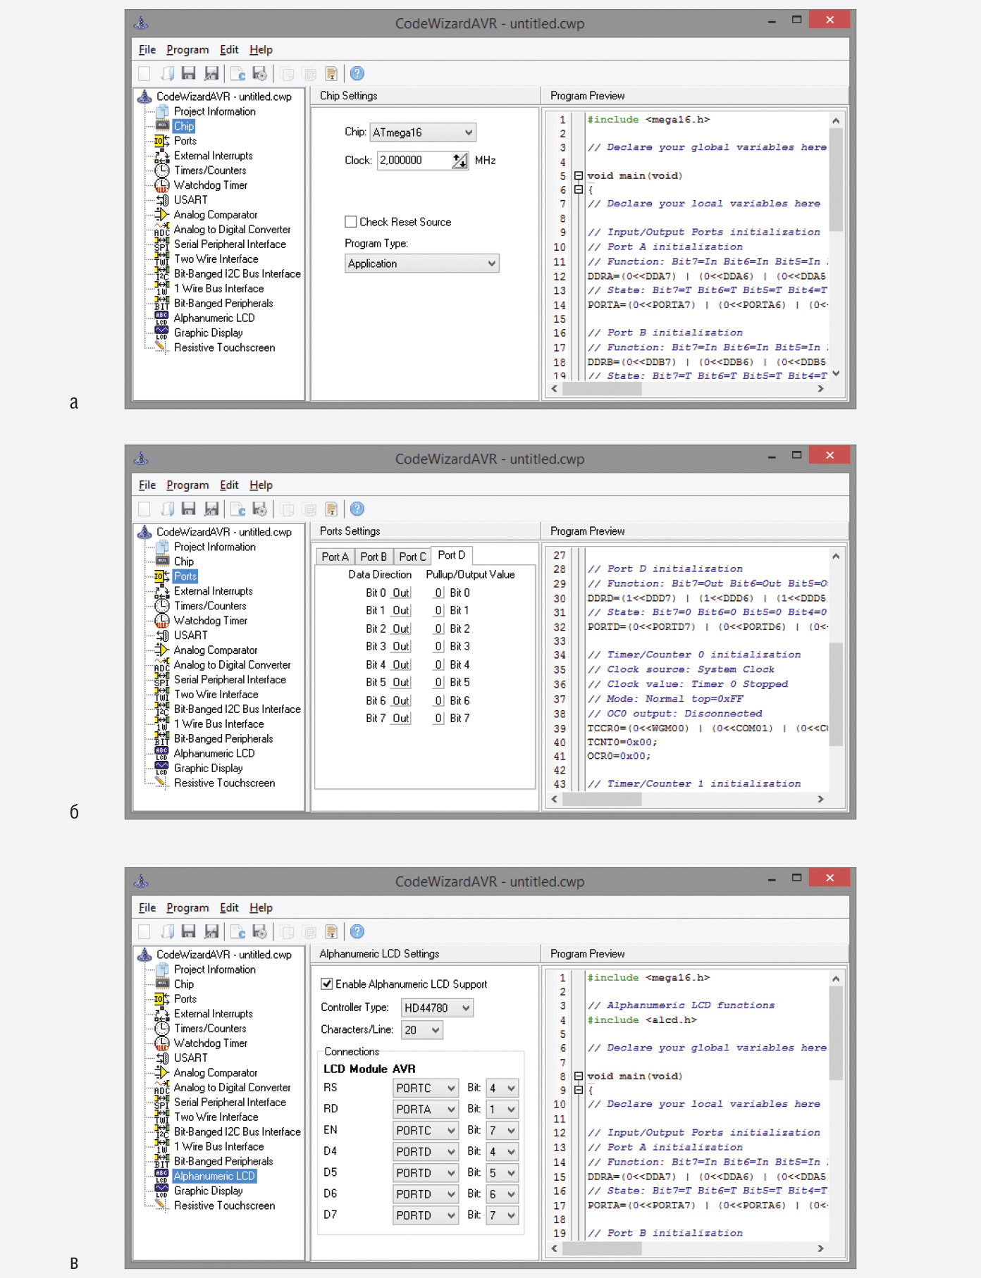Open Characters/Line 20 dropdown

pos(422,1030)
